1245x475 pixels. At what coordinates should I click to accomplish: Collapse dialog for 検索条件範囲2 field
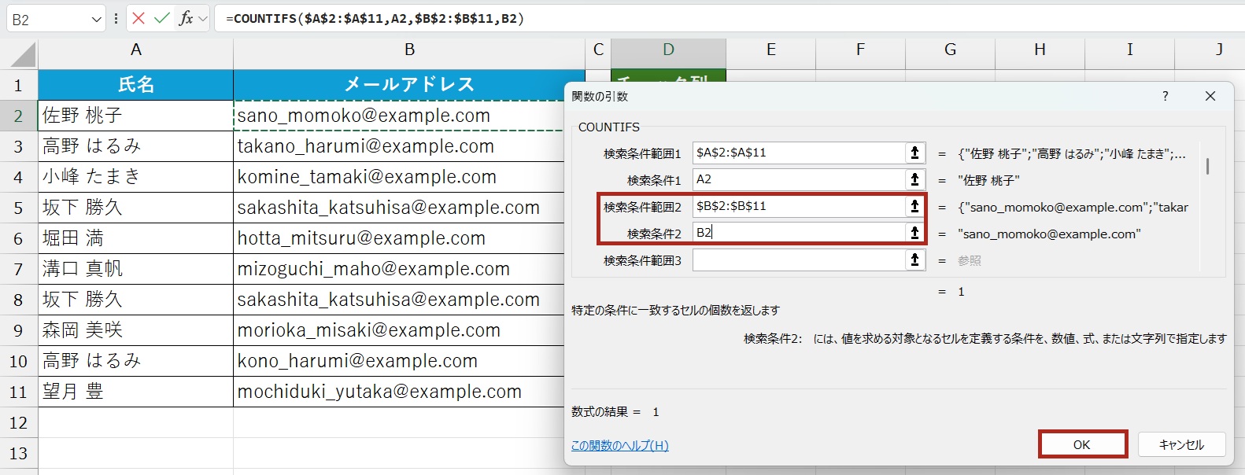[x=914, y=207]
